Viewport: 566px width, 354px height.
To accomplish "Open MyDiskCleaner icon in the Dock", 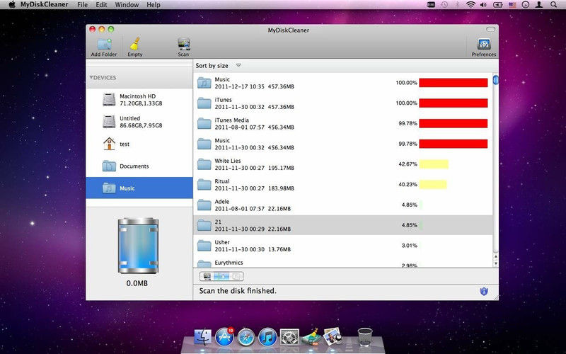I will tap(311, 337).
